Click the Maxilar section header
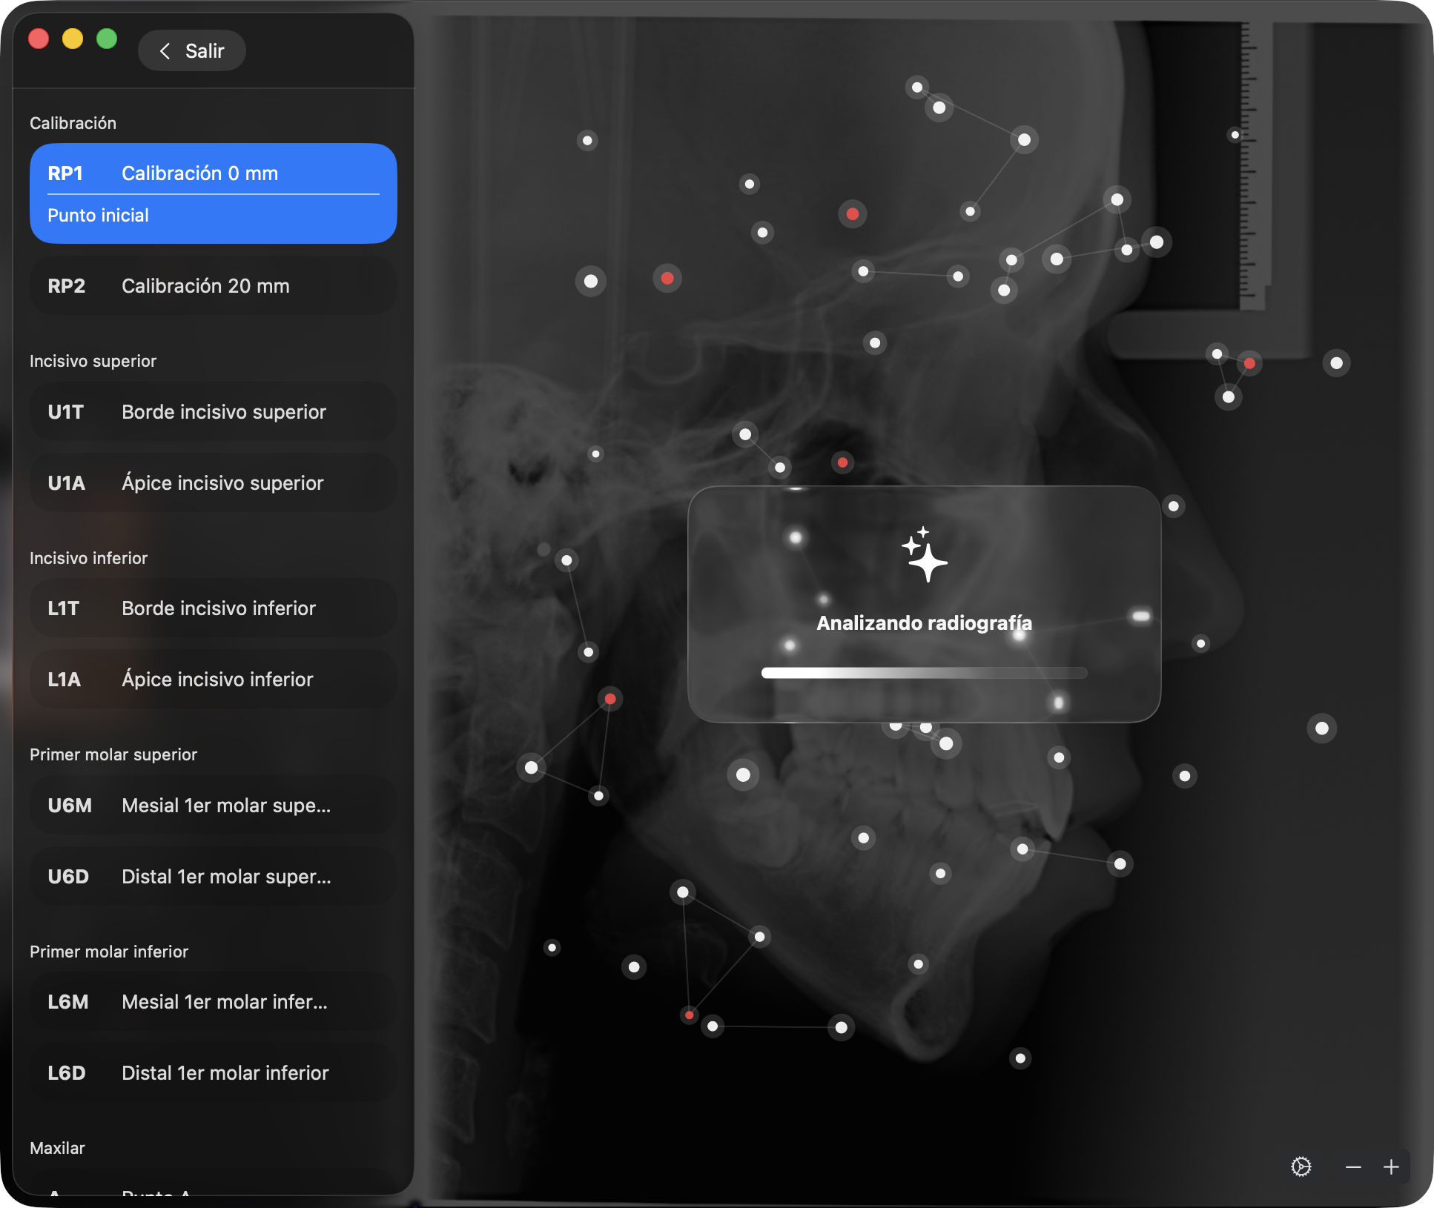The height and width of the screenshot is (1208, 1434). point(57,1148)
